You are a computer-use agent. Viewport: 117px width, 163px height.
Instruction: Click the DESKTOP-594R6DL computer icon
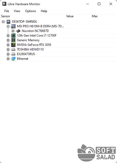(8, 22)
